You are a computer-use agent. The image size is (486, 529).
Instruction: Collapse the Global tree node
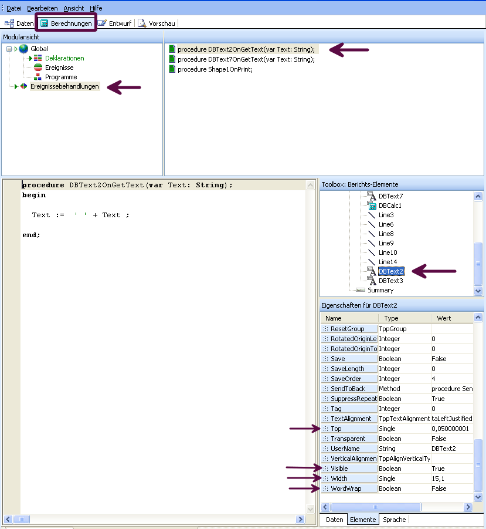pos(9,49)
